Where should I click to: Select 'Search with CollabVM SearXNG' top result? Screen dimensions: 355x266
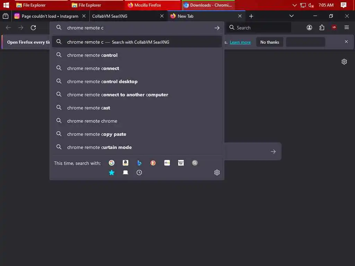(137, 42)
